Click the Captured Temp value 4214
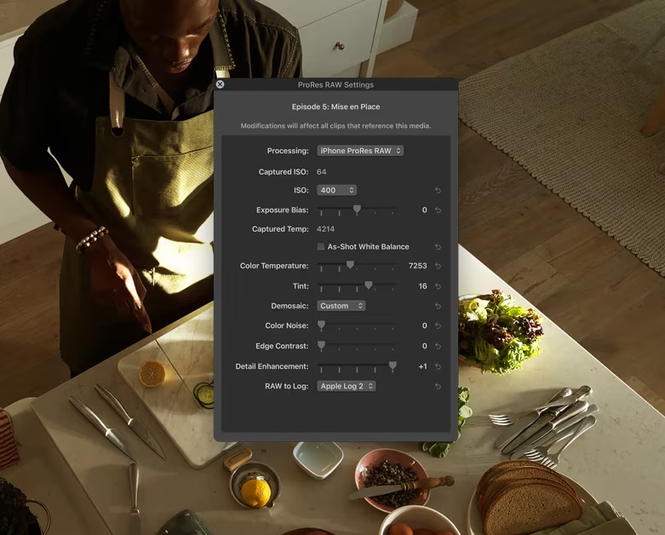The width and height of the screenshot is (665, 535). (326, 229)
